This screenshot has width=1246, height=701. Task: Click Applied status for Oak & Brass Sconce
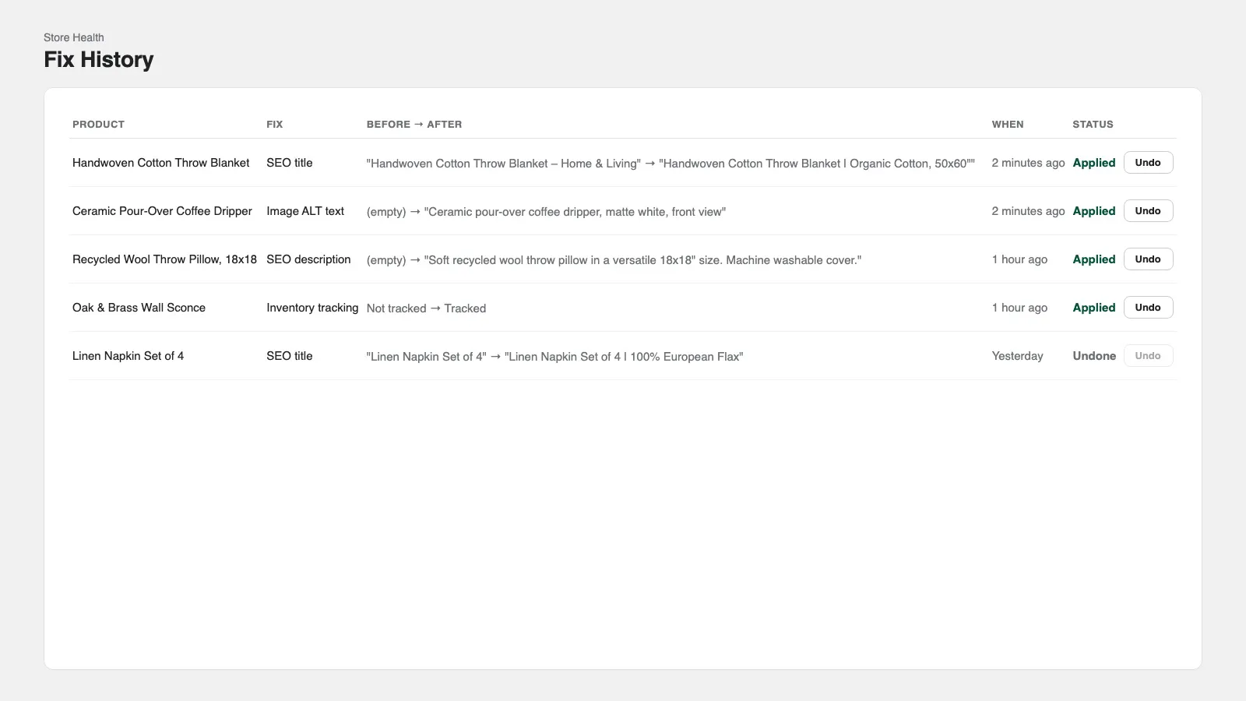pos(1094,308)
